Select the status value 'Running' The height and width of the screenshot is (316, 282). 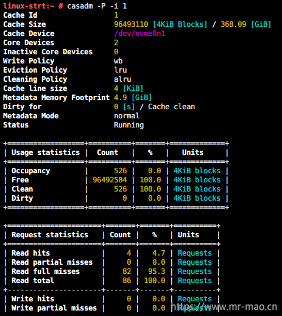(129, 125)
